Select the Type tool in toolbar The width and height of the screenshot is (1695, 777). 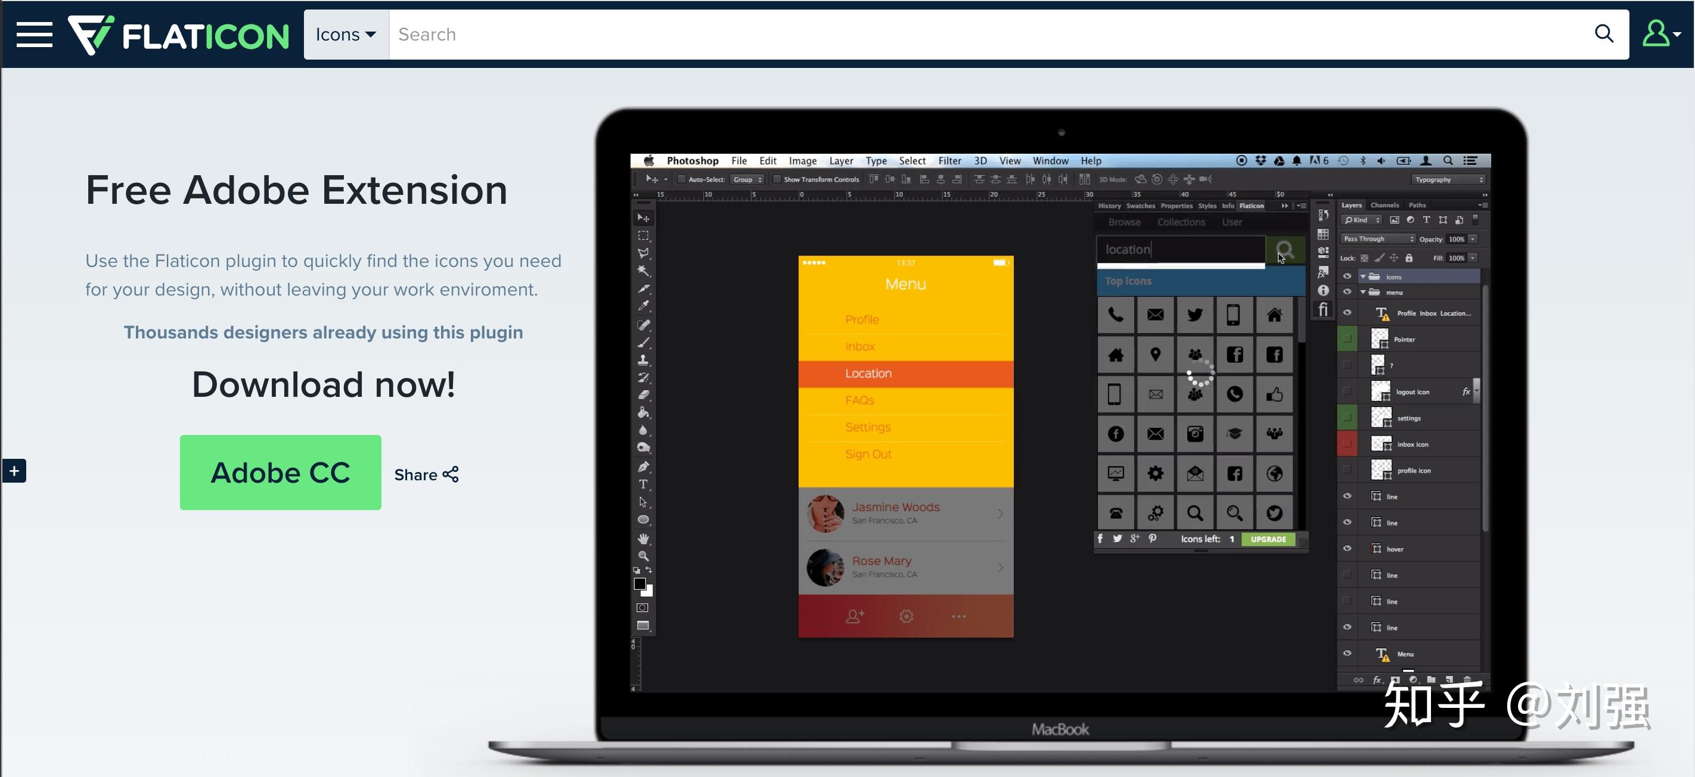644,485
